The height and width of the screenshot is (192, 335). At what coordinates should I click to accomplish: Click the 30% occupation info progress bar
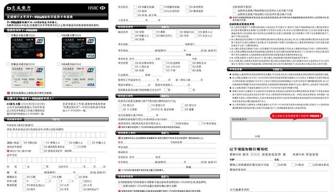pos(167,27)
